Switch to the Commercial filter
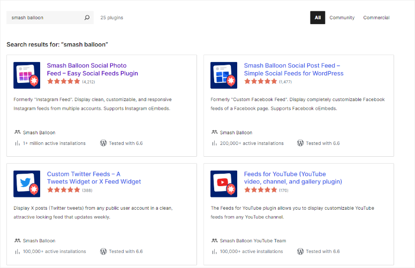The height and width of the screenshot is (268, 415). coord(376,18)
